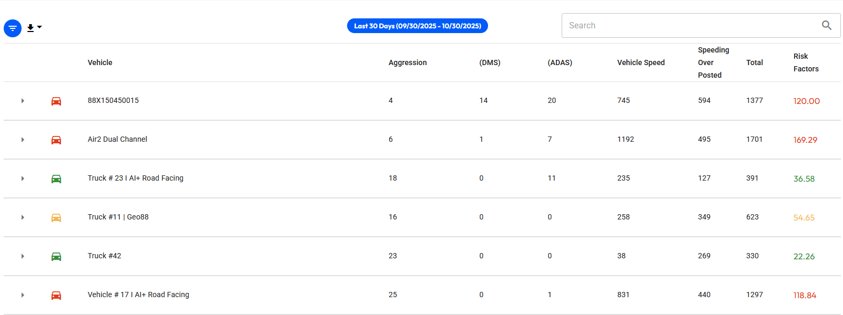843x315 pixels.
Task: Click vehicle speed value 1192
Action: [626, 139]
